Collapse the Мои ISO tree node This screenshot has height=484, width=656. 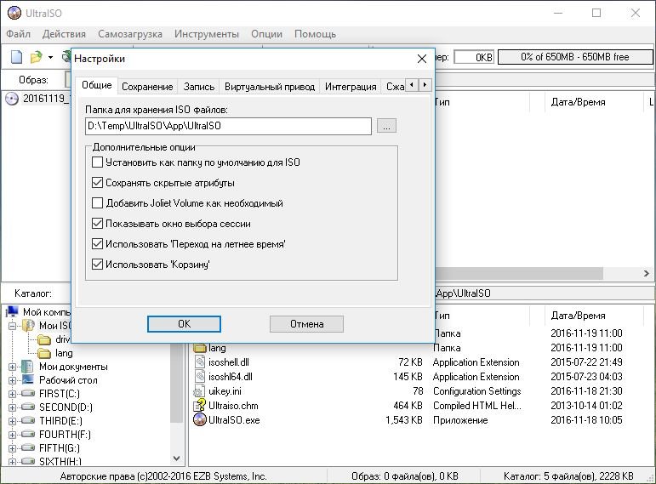click(x=12, y=326)
